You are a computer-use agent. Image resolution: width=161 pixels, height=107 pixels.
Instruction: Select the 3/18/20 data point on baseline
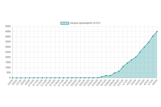[x=68, y=78]
